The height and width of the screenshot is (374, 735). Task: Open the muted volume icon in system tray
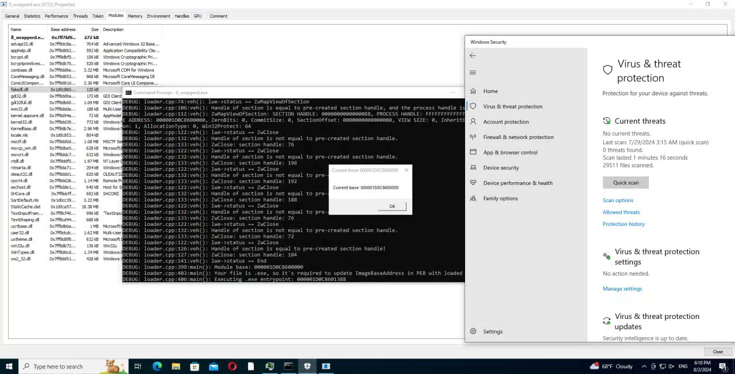671,367
